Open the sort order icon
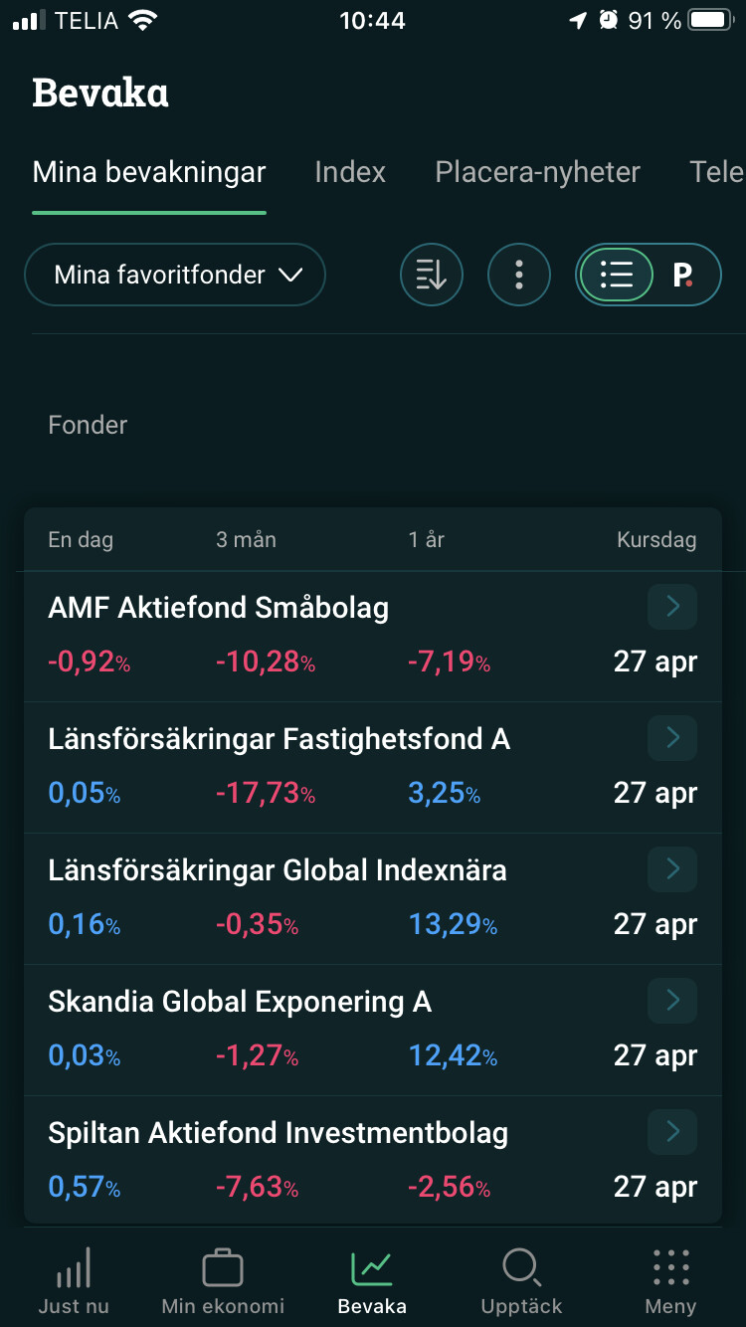746x1327 pixels. (x=432, y=275)
